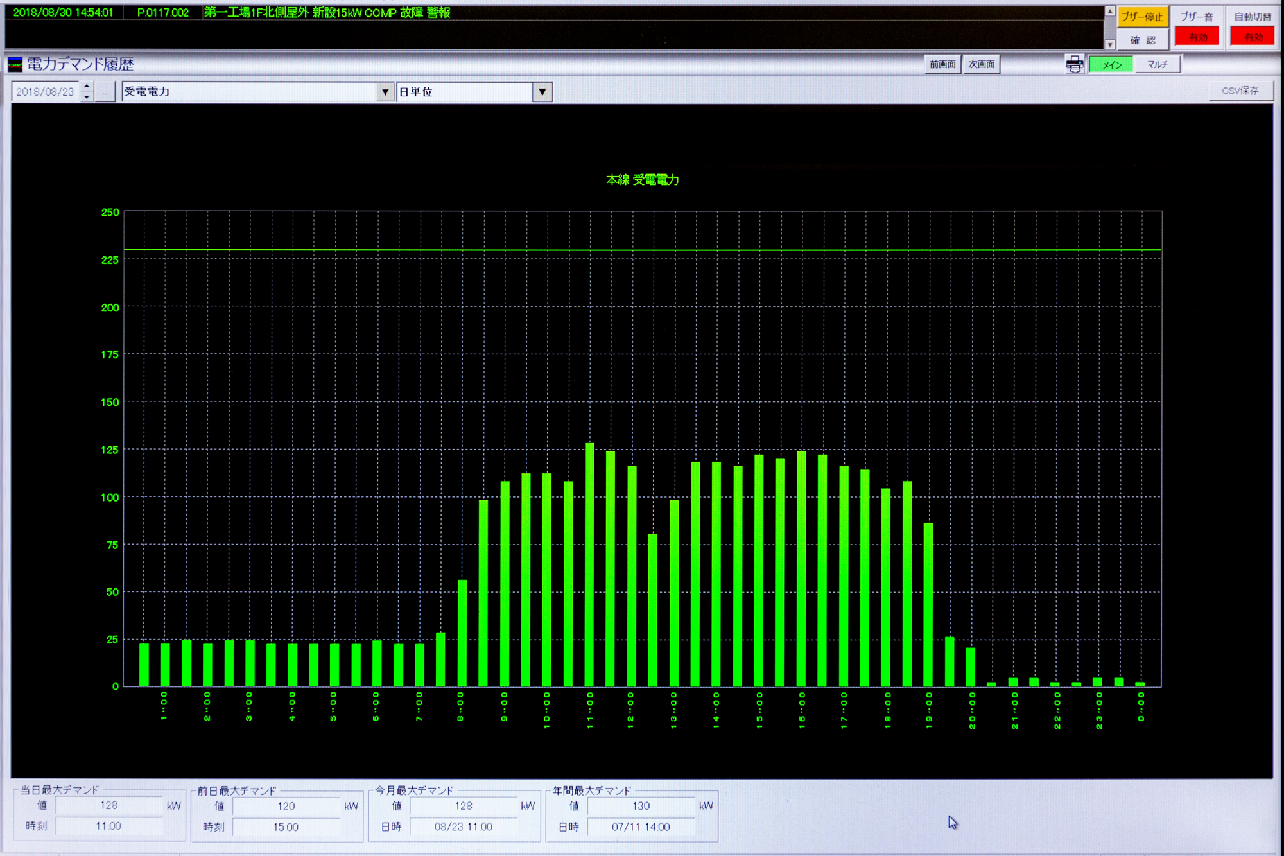
Task: Click 当日最大デマンド value 128
Action: (109, 805)
